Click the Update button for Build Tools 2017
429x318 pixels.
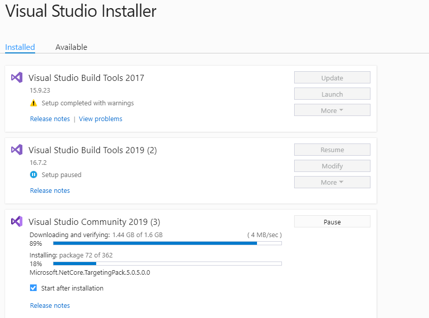point(332,78)
